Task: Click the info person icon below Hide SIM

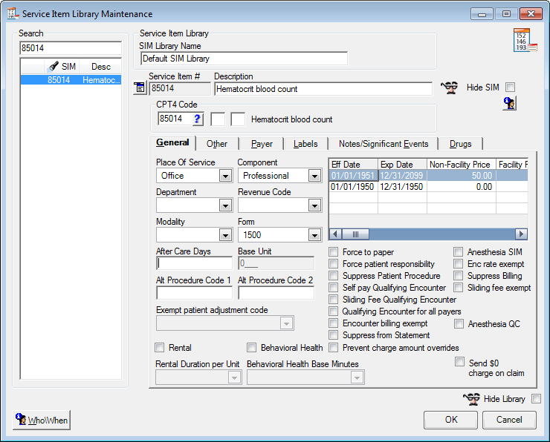Action: (x=509, y=103)
